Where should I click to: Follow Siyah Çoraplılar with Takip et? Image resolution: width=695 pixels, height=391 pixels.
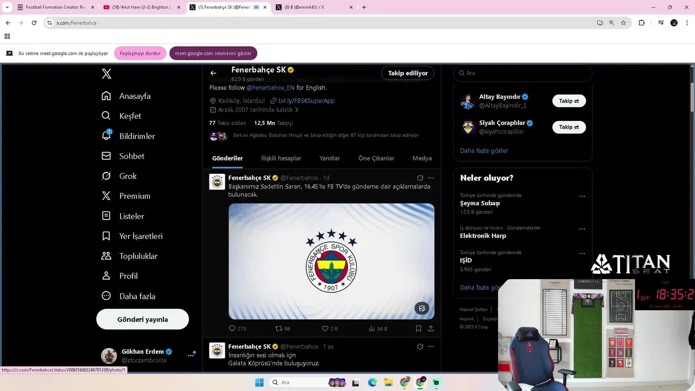[569, 127]
